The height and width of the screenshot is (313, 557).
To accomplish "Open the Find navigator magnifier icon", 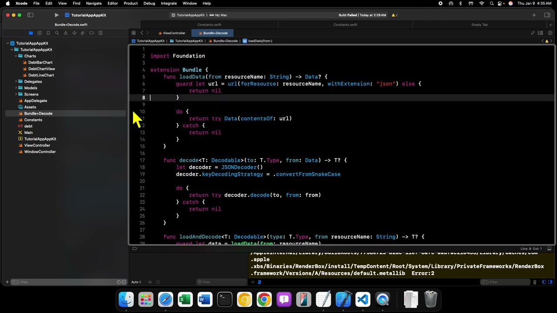I will coord(57,33).
